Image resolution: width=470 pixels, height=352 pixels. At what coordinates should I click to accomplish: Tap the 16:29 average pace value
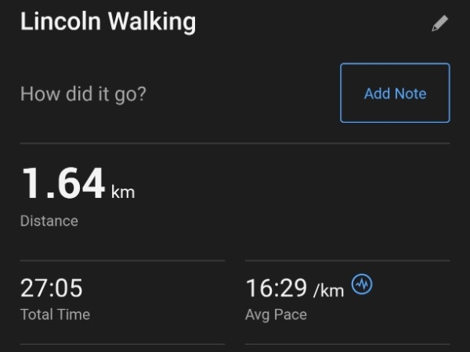276,288
